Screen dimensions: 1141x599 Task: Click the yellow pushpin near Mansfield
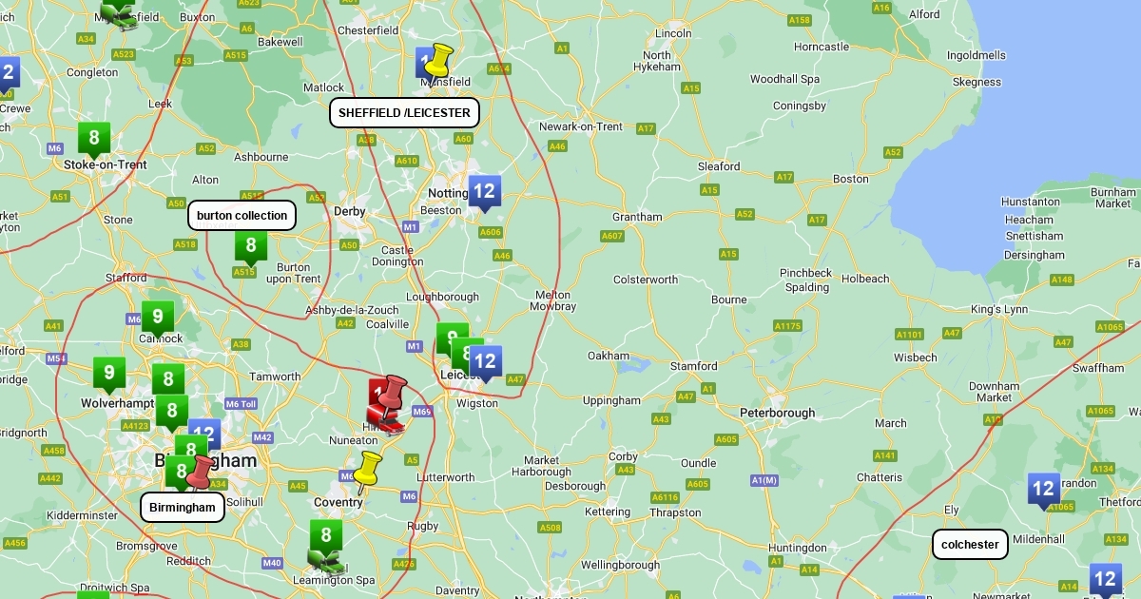(438, 65)
